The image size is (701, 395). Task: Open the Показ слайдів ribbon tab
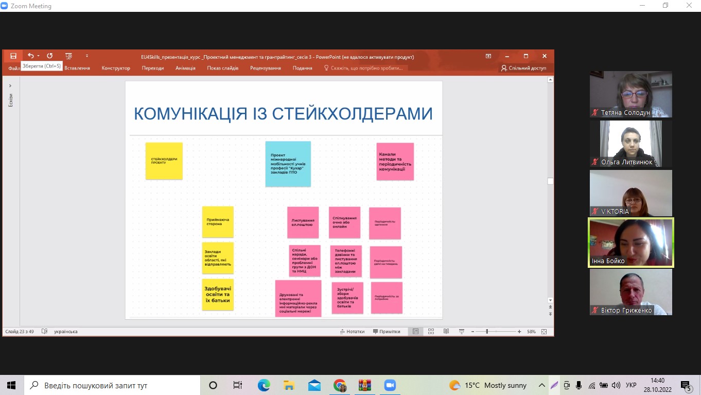(x=222, y=68)
